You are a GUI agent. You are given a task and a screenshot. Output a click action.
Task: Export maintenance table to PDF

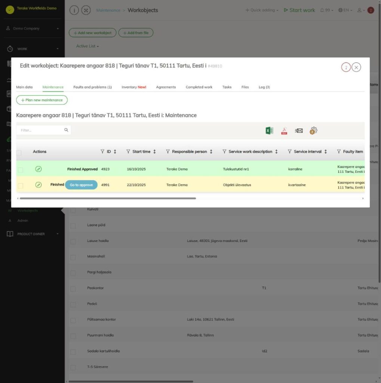284,131
